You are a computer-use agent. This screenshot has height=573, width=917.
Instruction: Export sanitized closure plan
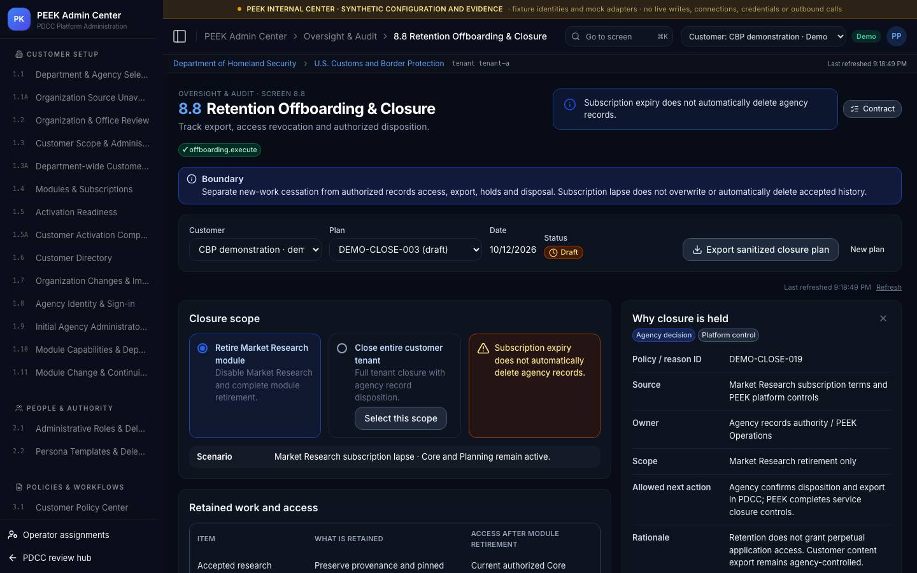pyautogui.click(x=760, y=250)
